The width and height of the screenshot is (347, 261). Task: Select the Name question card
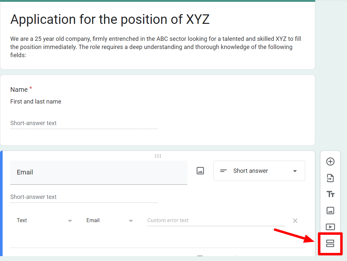[157, 110]
